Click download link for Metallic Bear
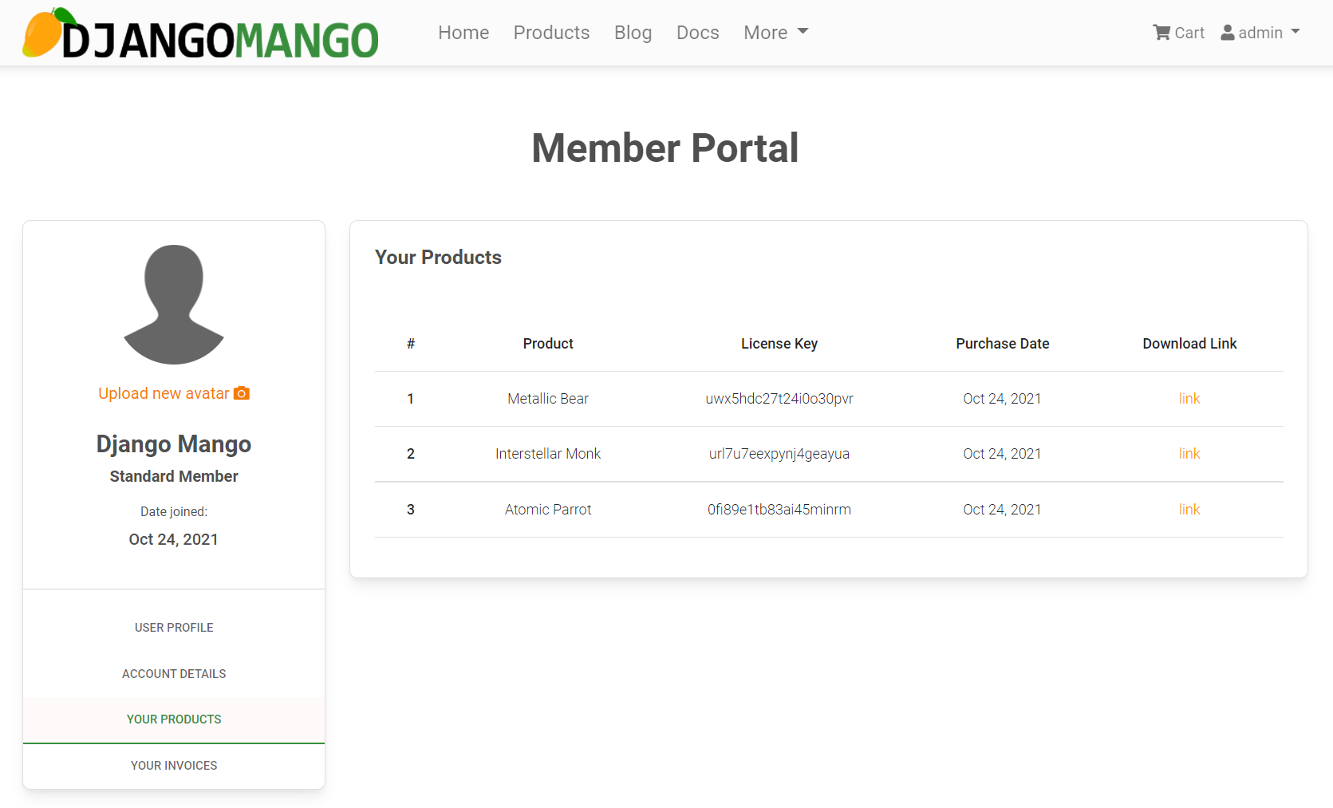 click(1189, 399)
